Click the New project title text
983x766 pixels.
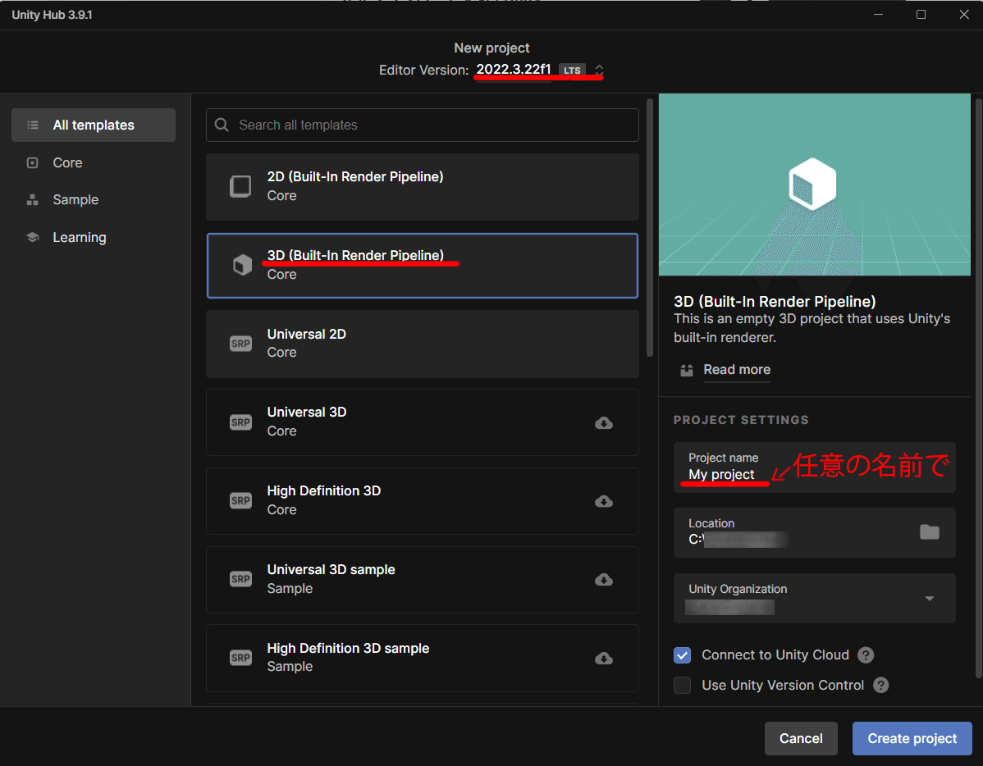pos(492,48)
